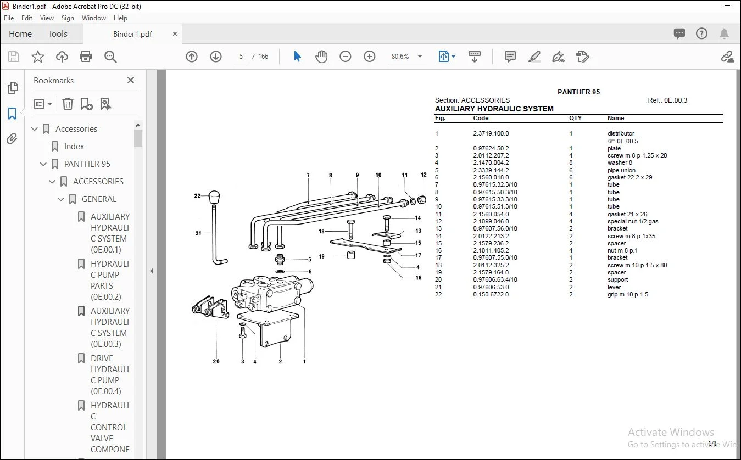
Task: Switch to the Tools tab
Action: click(58, 34)
